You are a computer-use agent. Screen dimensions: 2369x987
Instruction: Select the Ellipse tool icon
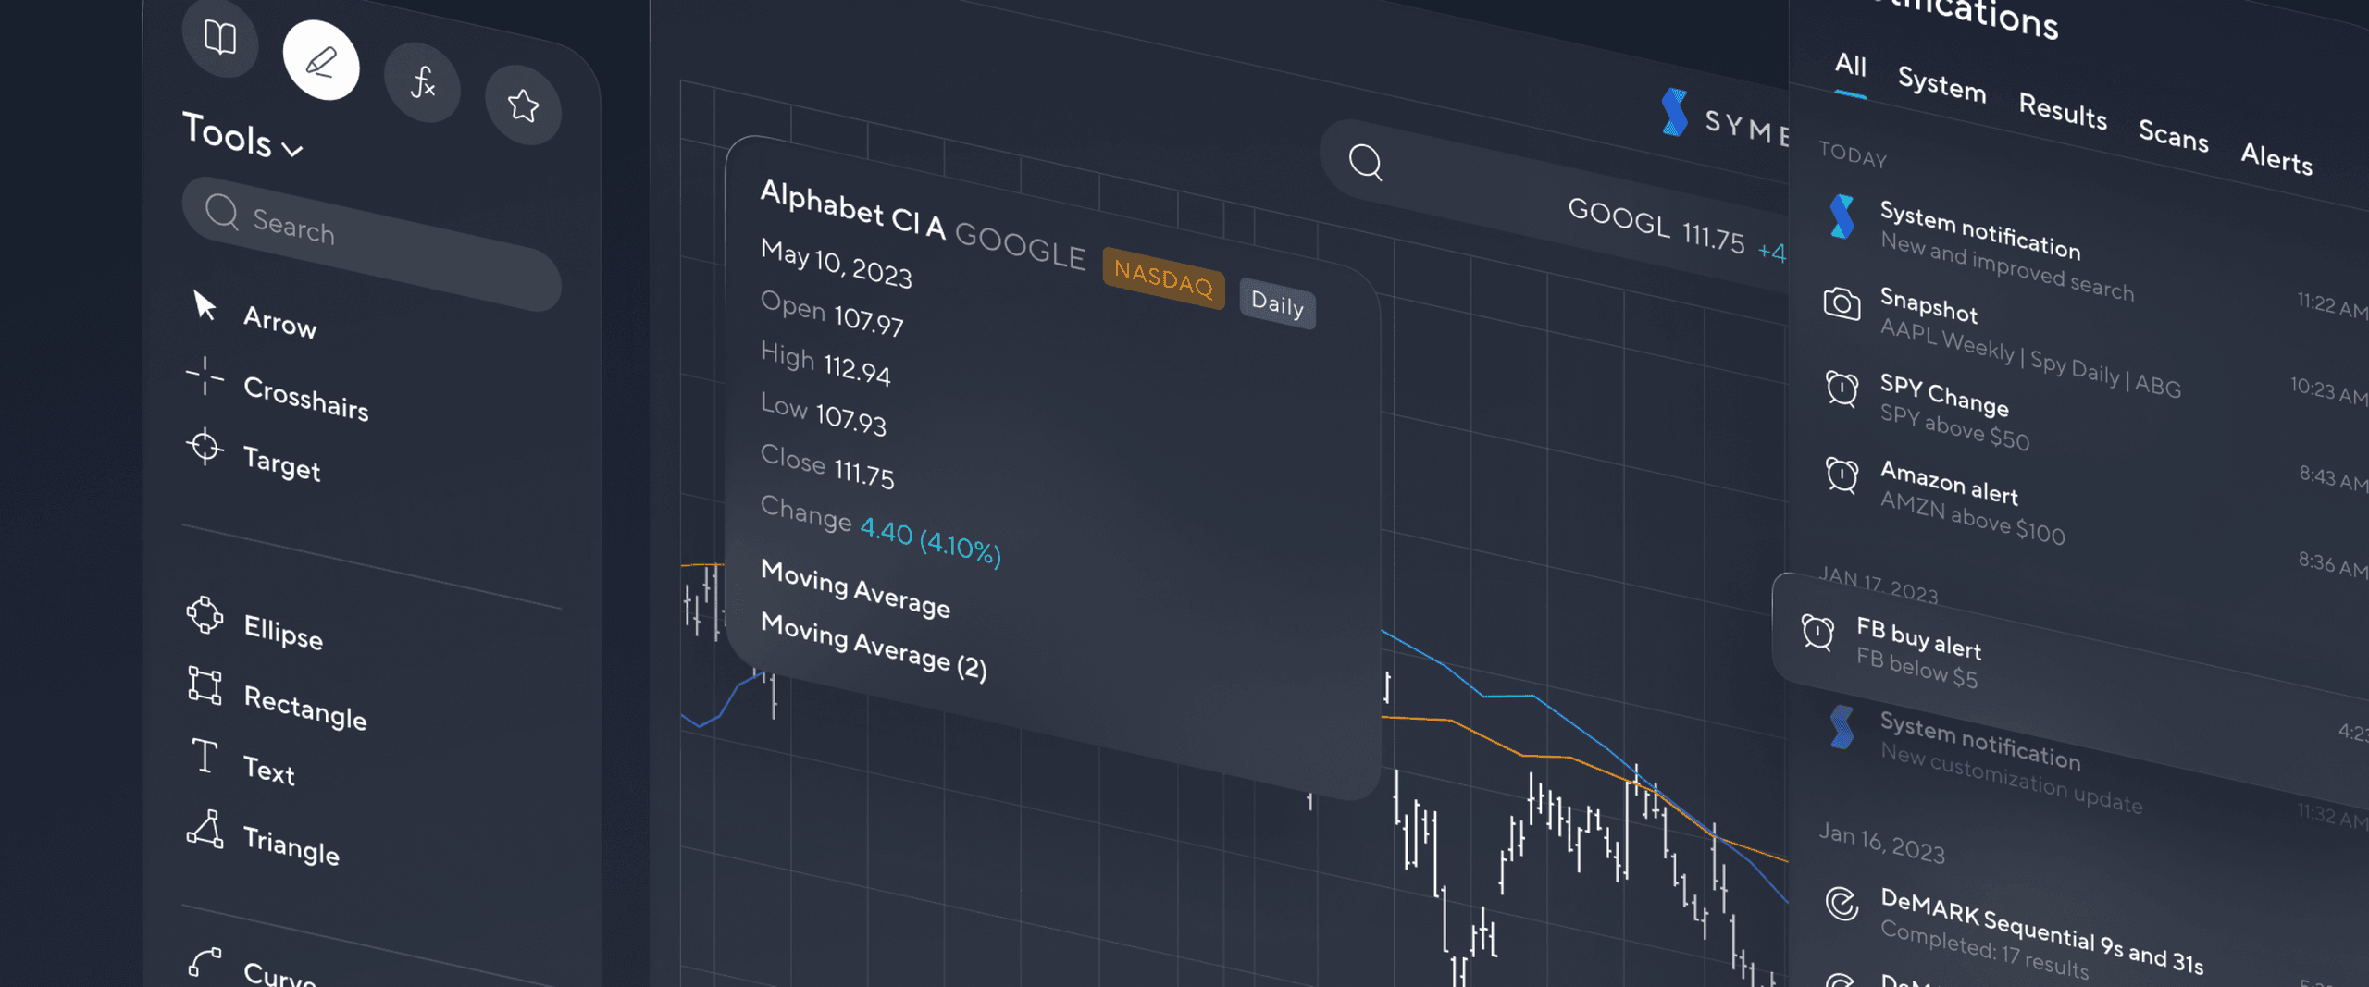point(205,615)
